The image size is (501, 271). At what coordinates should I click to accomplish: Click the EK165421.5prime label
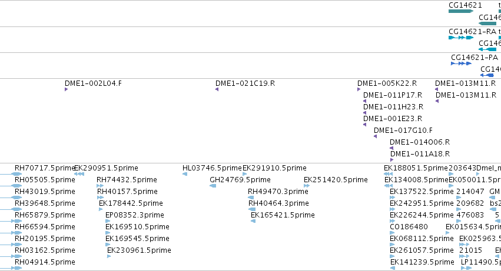[283, 215]
